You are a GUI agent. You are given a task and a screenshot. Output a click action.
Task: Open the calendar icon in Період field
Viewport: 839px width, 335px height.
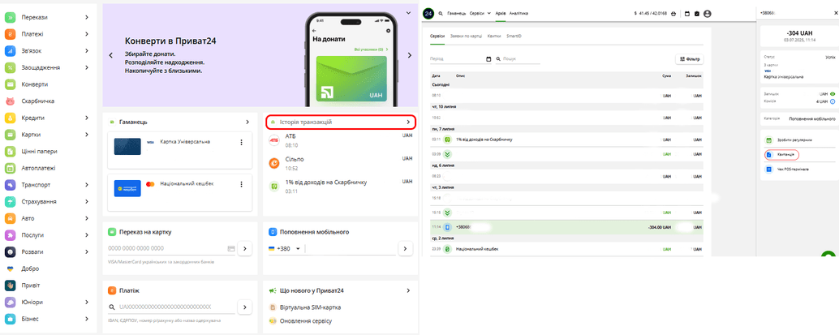488,59
